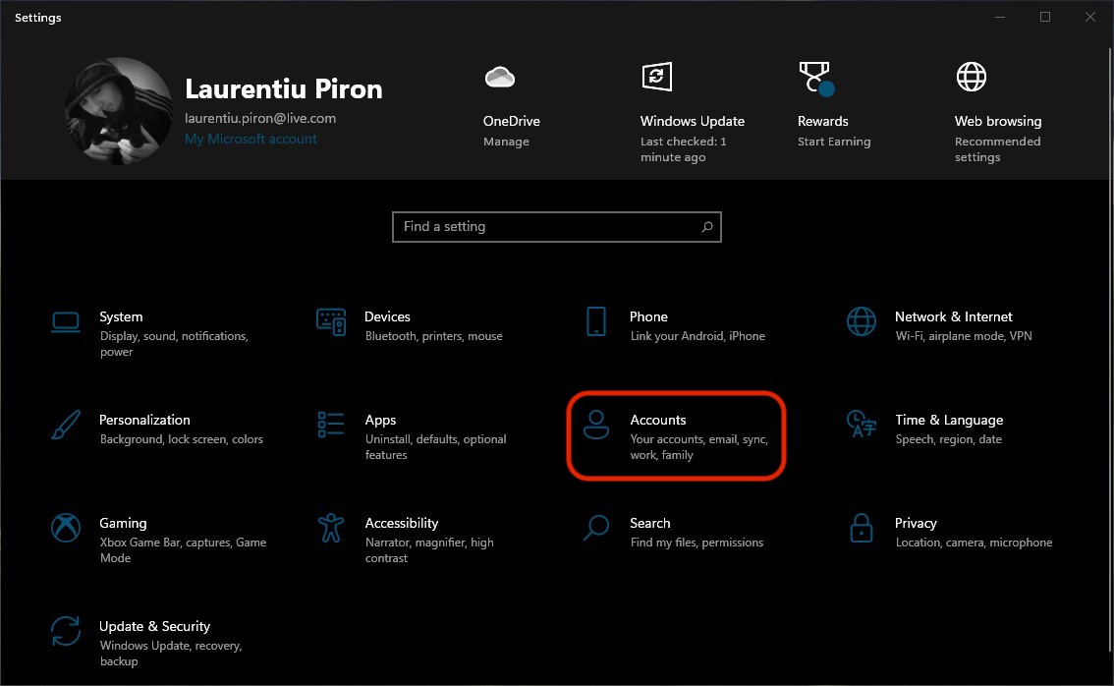Click the Devices settings title
The image size is (1114, 686).
[x=387, y=317]
